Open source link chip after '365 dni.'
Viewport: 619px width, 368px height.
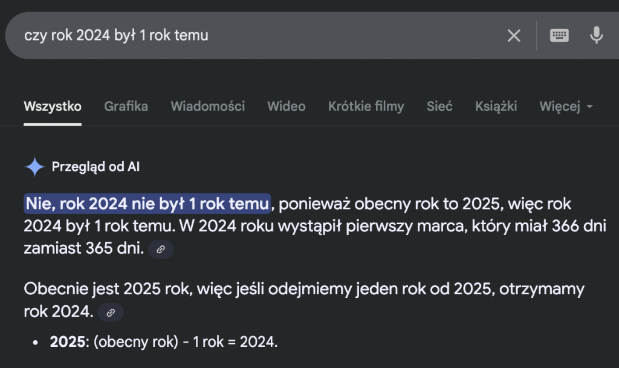pyautogui.click(x=161, y=249)
